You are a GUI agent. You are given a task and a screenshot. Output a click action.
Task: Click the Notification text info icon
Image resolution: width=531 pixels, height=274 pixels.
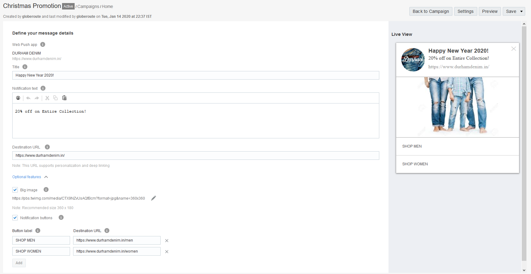(43, 88)
